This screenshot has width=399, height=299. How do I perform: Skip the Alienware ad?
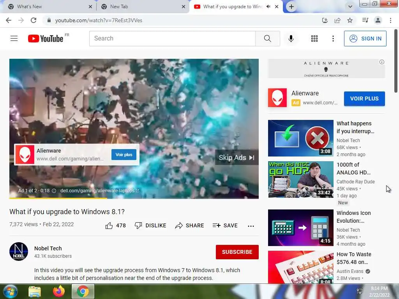tap(237, 157)
